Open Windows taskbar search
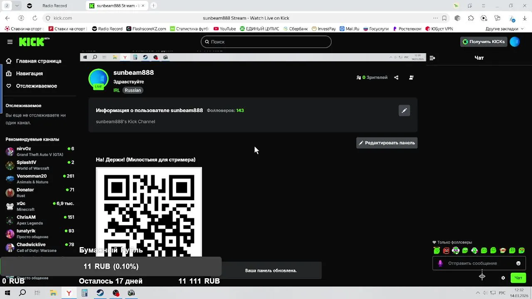The width and height of the screenshot is (532, 299). point(22,293)
